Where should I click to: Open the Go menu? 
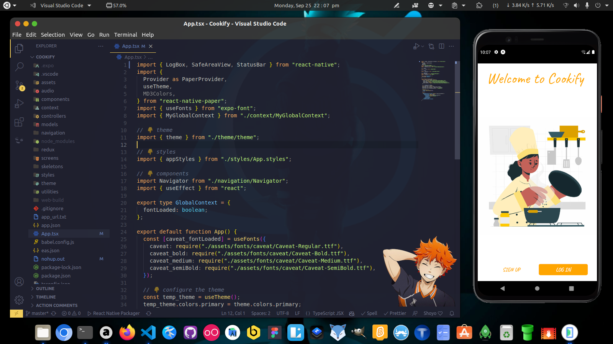pos(91,35)
